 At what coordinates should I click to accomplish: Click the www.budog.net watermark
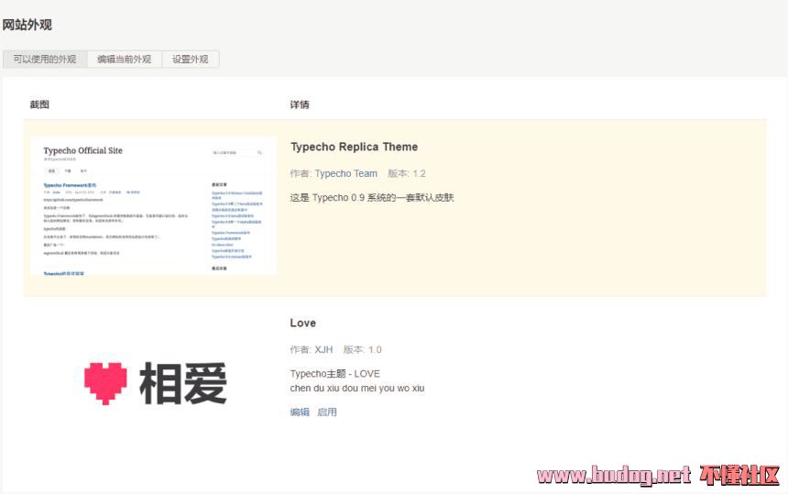613,475
